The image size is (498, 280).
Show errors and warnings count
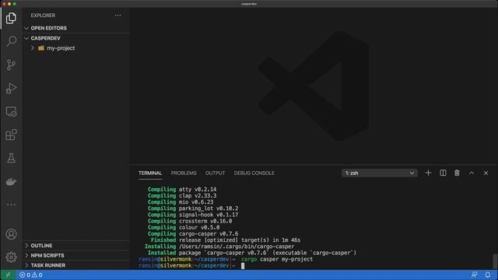tap(31, 275)
